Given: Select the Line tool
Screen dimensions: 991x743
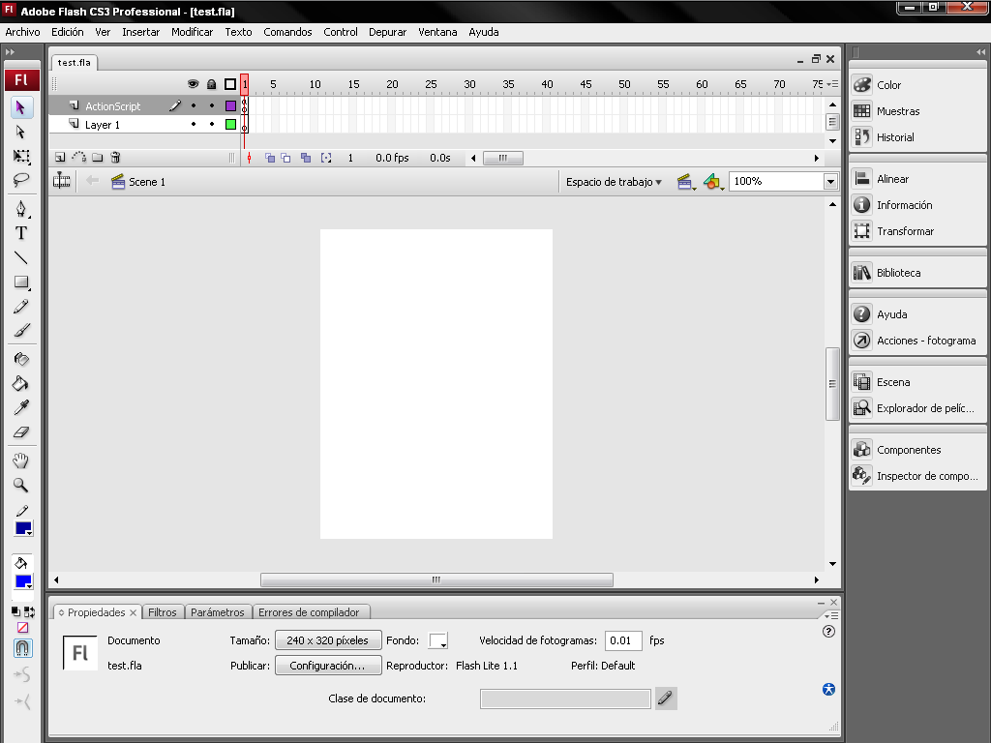Looking at the screenshot, I should pyautogui.click(x=21, y=257).
